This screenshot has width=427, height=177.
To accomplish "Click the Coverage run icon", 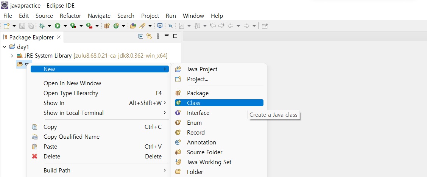I will (73, 26).
